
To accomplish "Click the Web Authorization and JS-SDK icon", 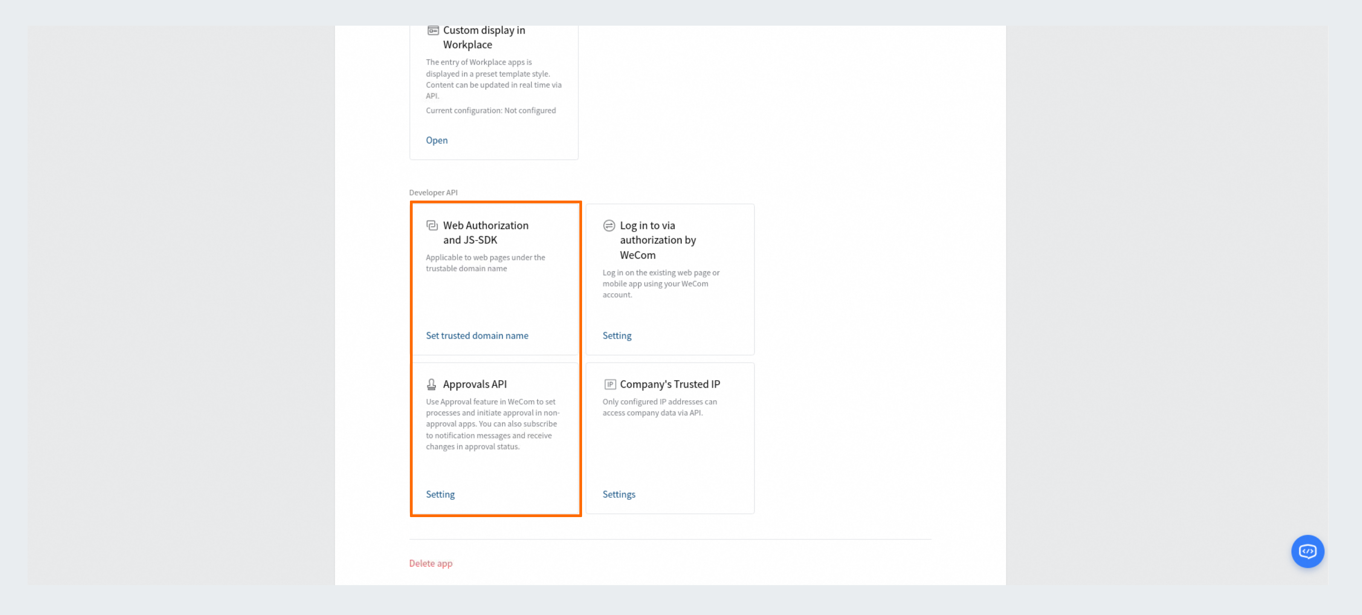I will tap(432, 226).
